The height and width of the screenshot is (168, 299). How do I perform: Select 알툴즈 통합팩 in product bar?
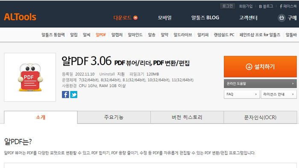tap(53, 35)
